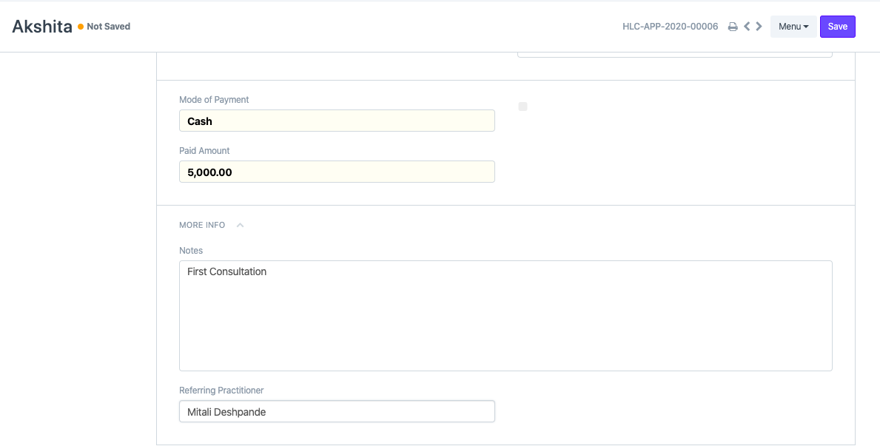Image resolution: width=880 pixels, height=446 pixels.
Task: Open the Mode of Payment Cash field
Action: point(337,121)
